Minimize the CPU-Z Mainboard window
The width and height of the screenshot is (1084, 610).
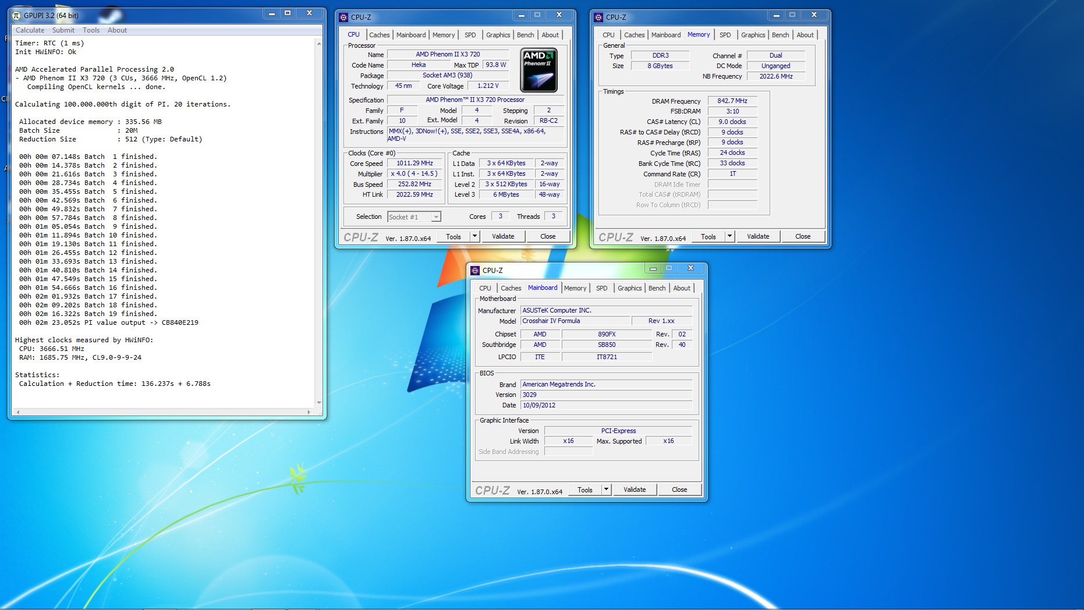[653, 268]
